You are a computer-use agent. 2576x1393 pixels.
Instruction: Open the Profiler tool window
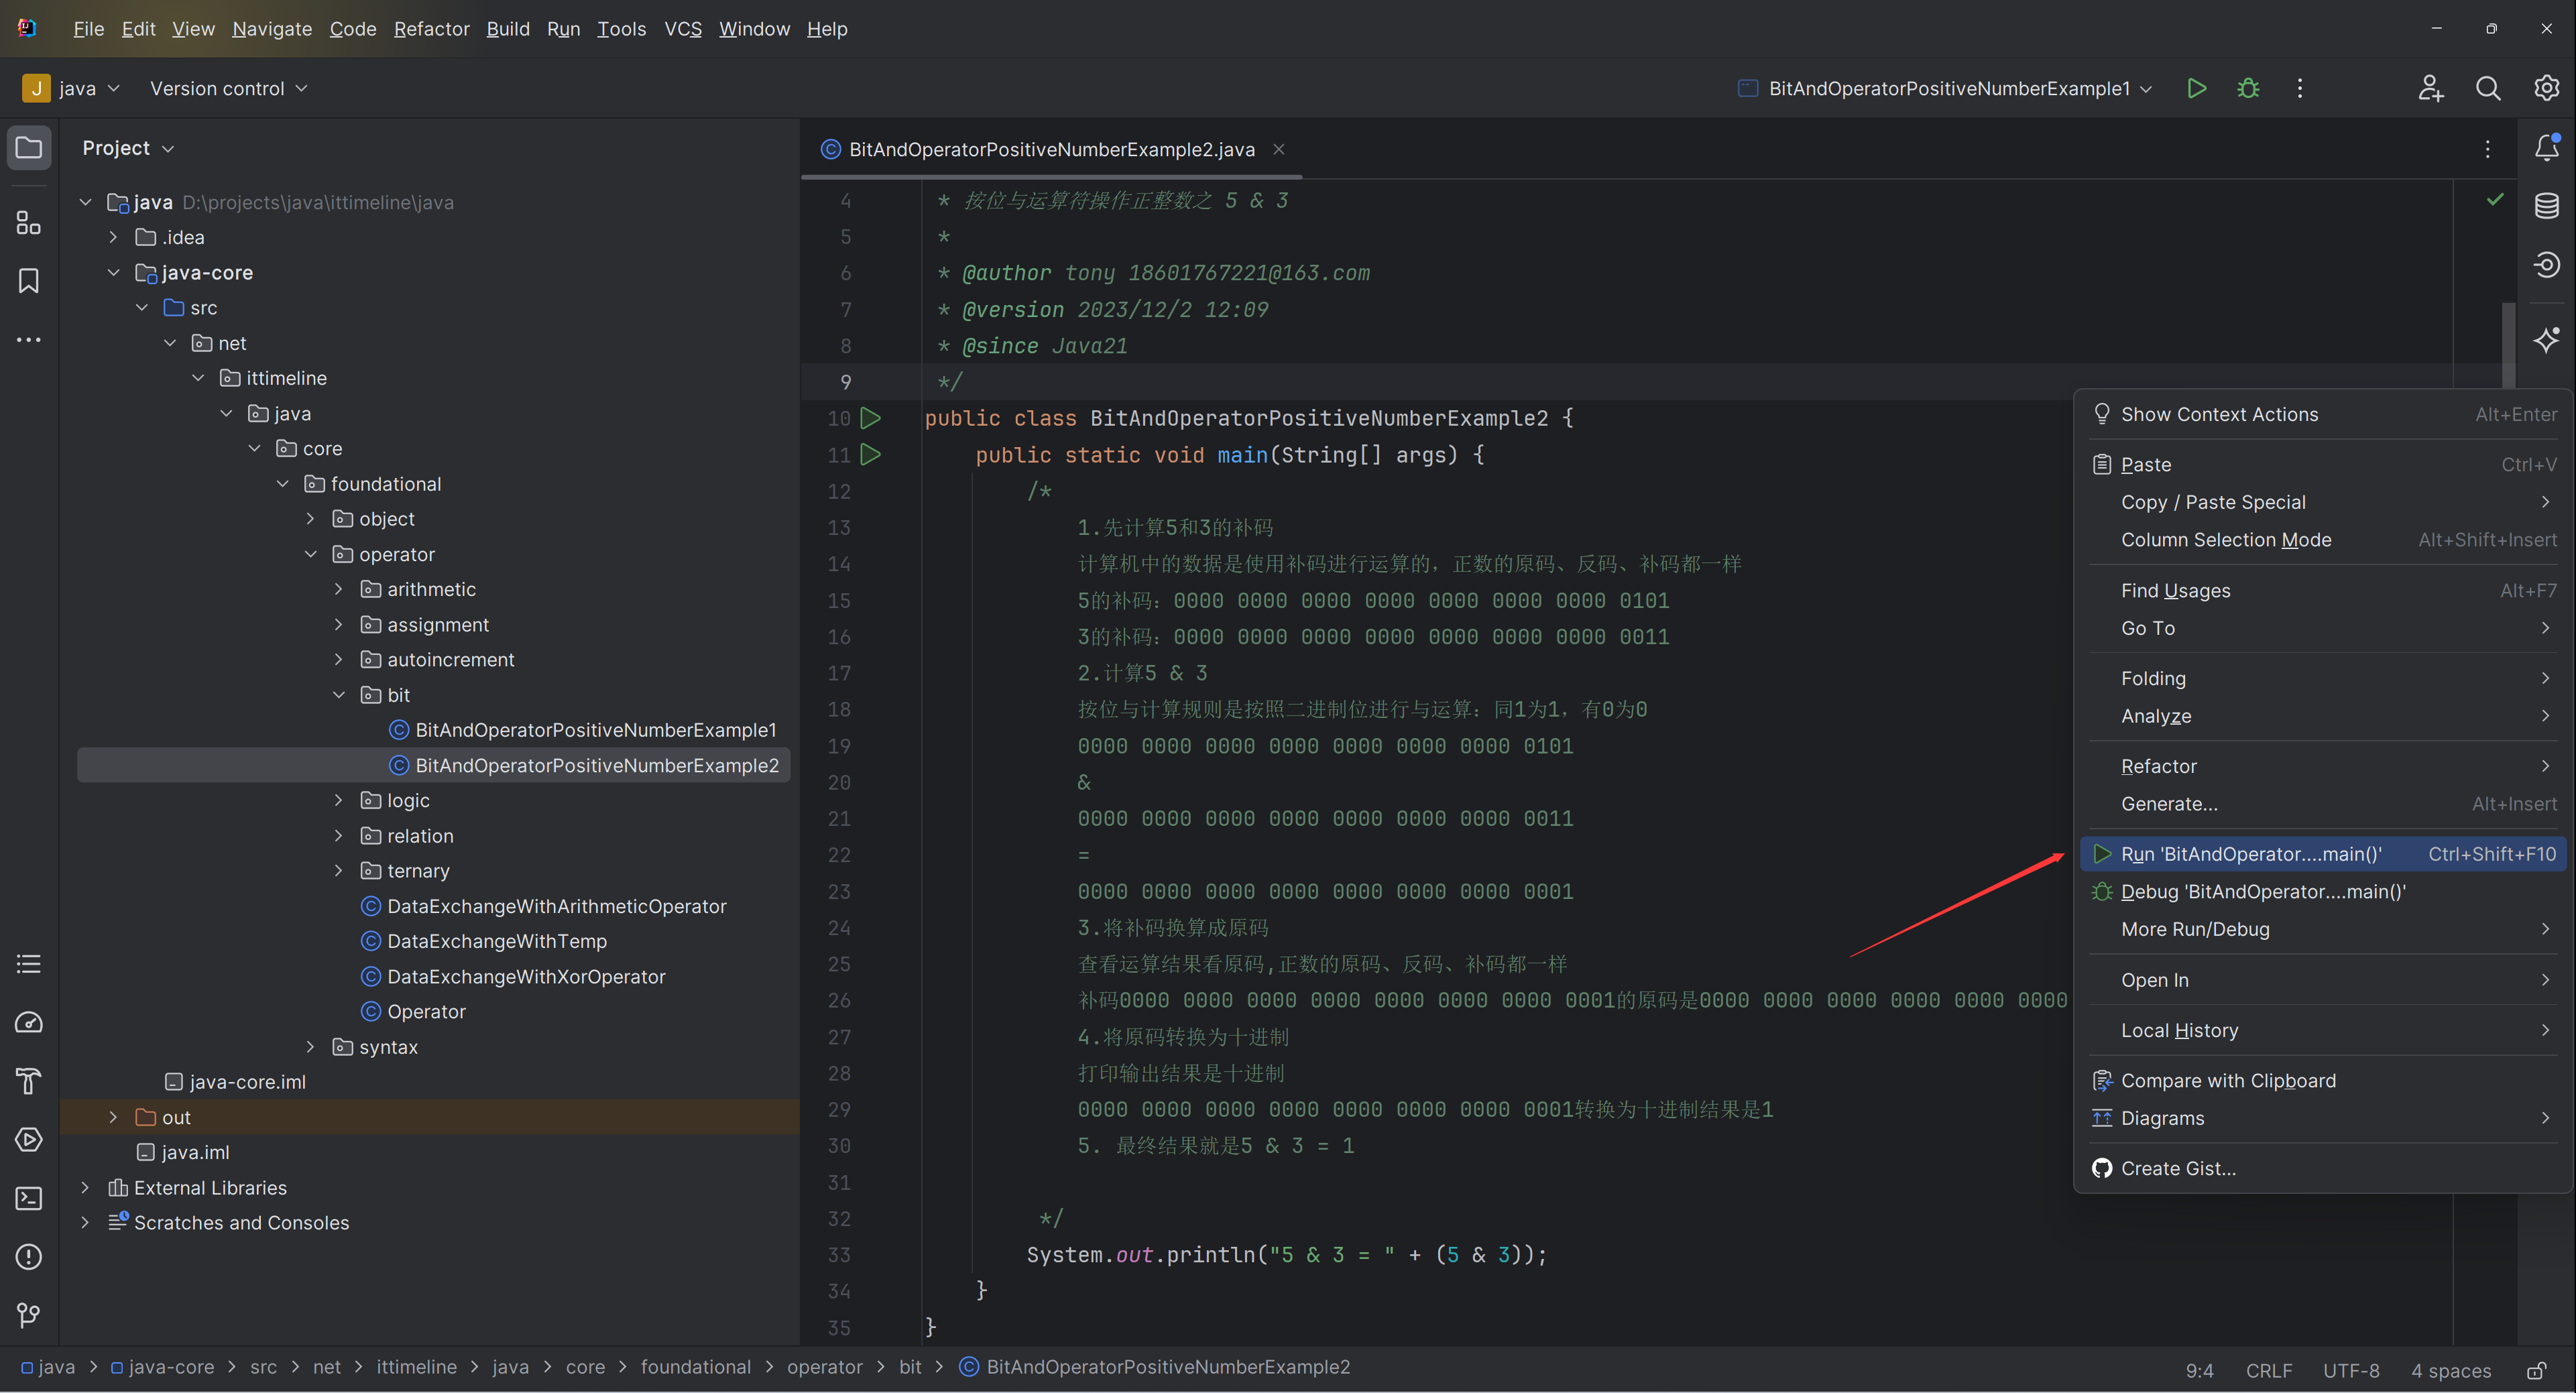tap(29, 1022)
